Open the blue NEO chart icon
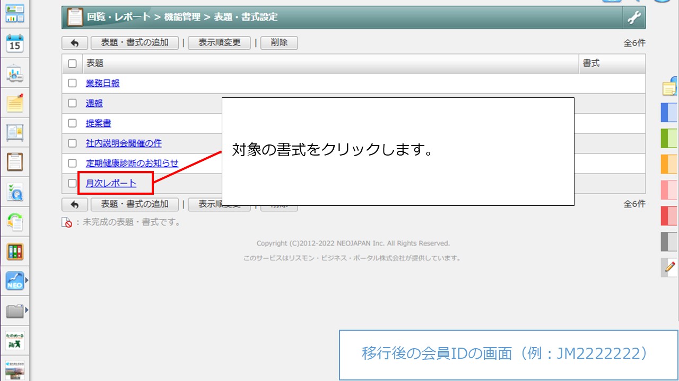Image resolution: width=679 pixels, height=381 pixels. click(15, 281)
